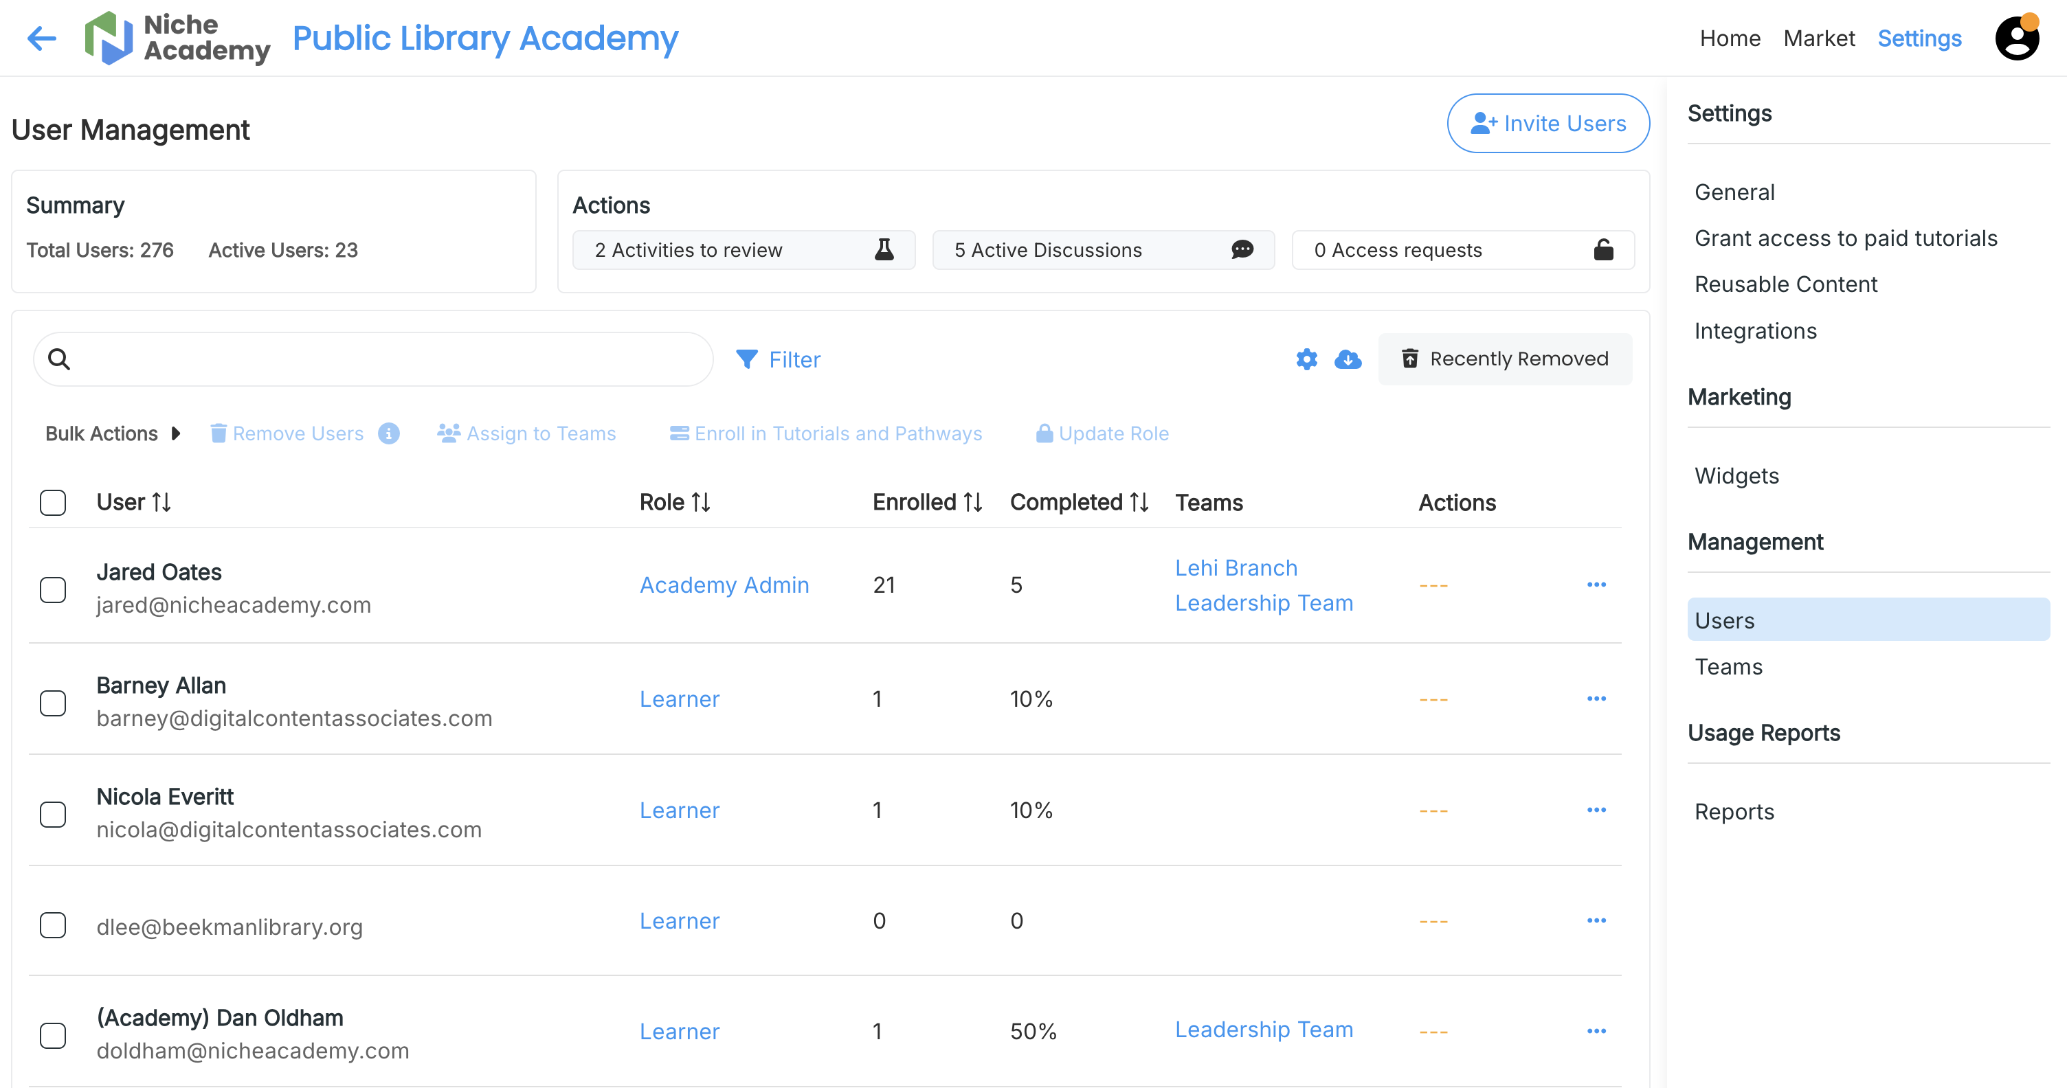Open Nicola Everitt's row actions menu

click(1597, 810)
